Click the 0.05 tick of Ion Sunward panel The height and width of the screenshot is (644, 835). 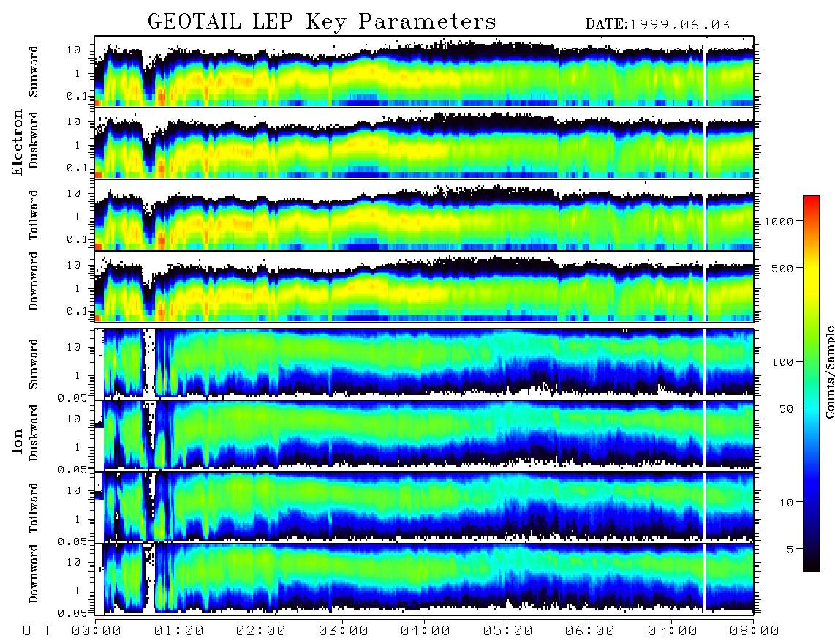(x=73, y=398)
